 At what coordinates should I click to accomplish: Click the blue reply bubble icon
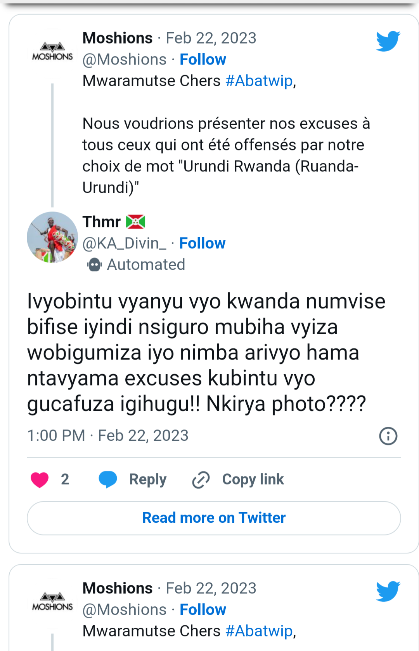pyautogui.click(x=108, y=479)
